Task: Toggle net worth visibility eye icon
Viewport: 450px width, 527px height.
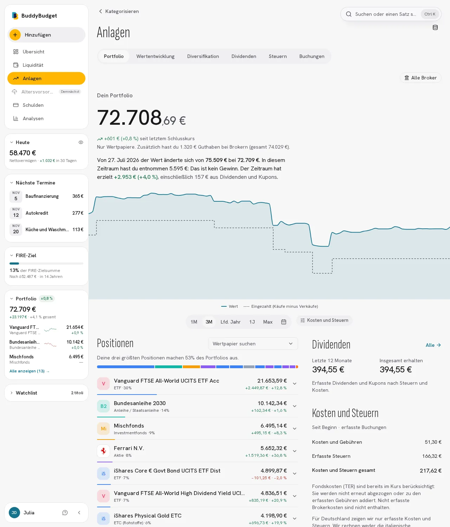Action: coord(81,142)
